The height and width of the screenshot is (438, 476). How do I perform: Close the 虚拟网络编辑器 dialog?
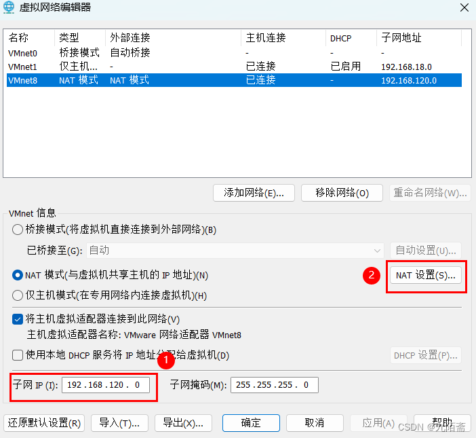click(464, 7)
